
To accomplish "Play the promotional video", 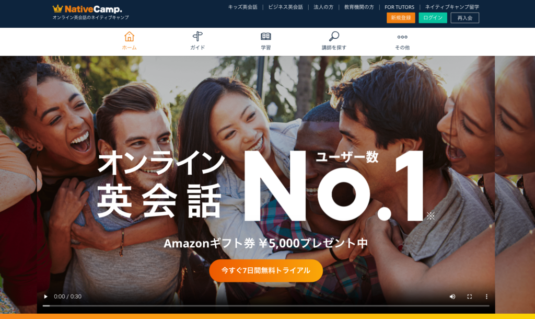I will [46, 297].
